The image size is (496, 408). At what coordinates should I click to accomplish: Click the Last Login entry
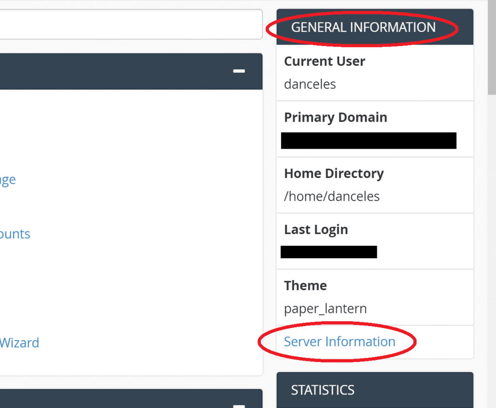point(329,251)
